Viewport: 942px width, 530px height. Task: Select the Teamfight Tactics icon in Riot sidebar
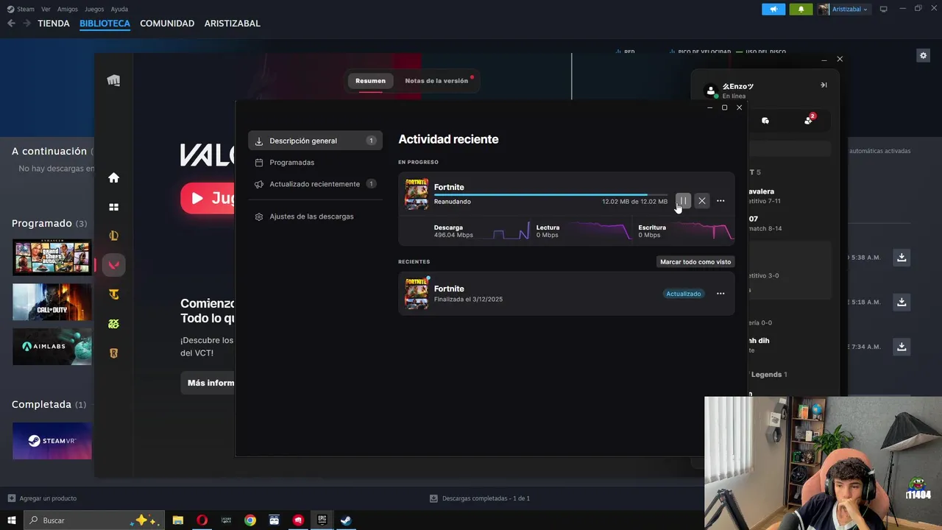(x=113, y=294)
